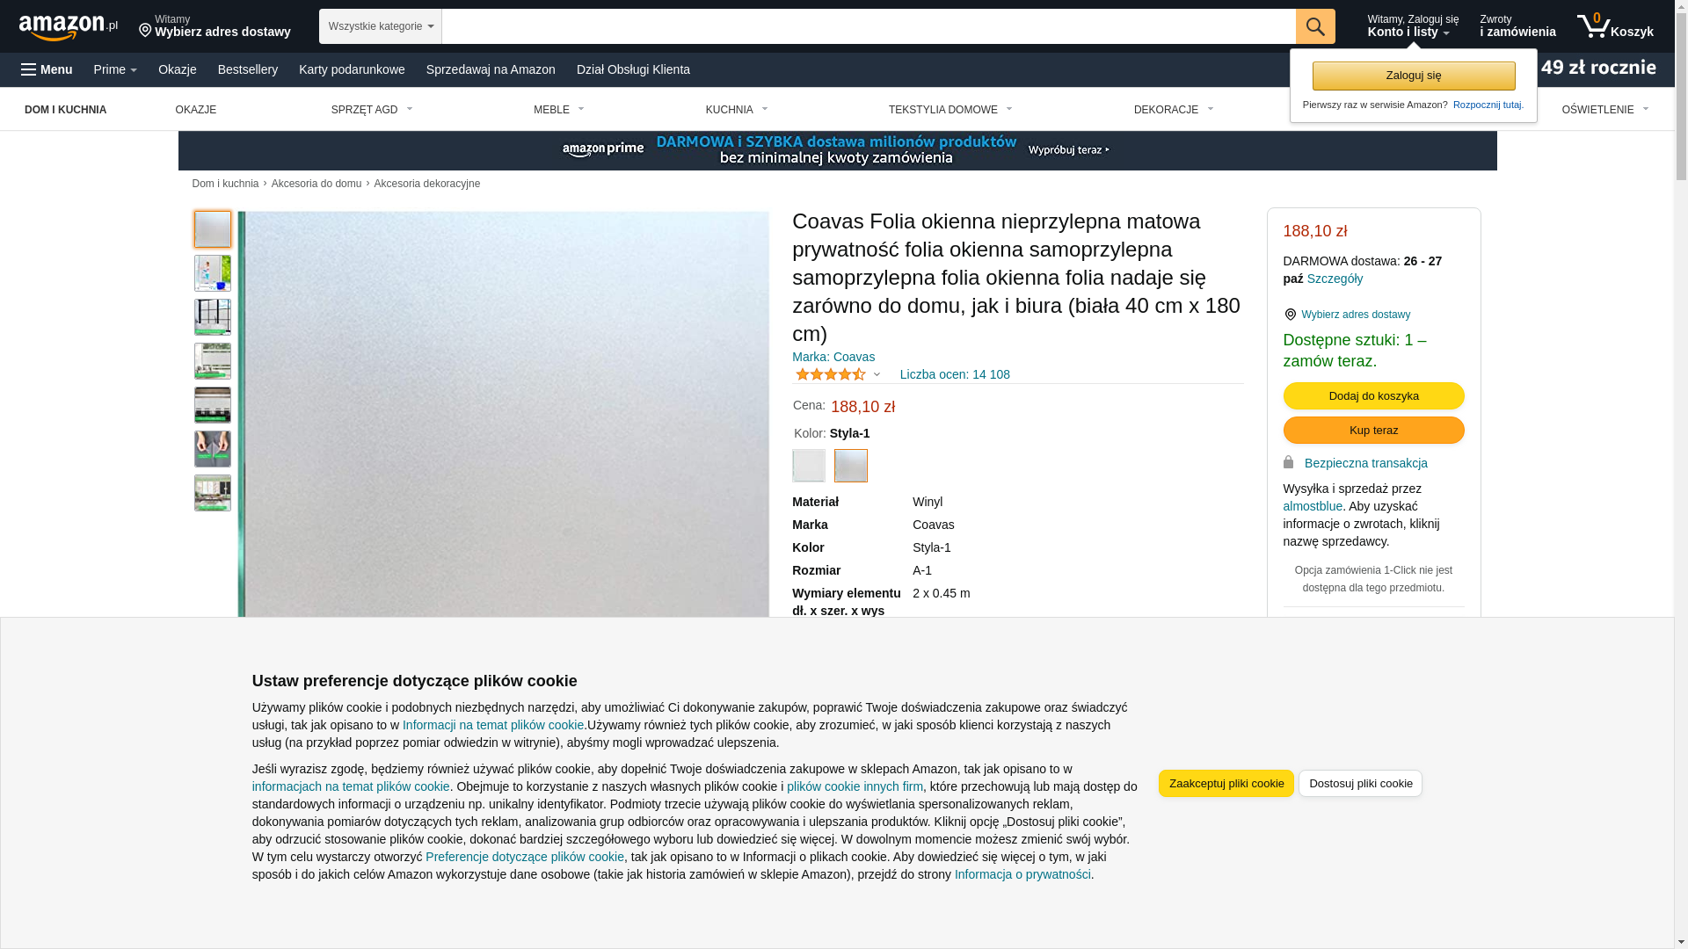This screenshot has width=1688, height=949.
Task: Open the Bestsellery menu item
Action: (x=248, y=69)
